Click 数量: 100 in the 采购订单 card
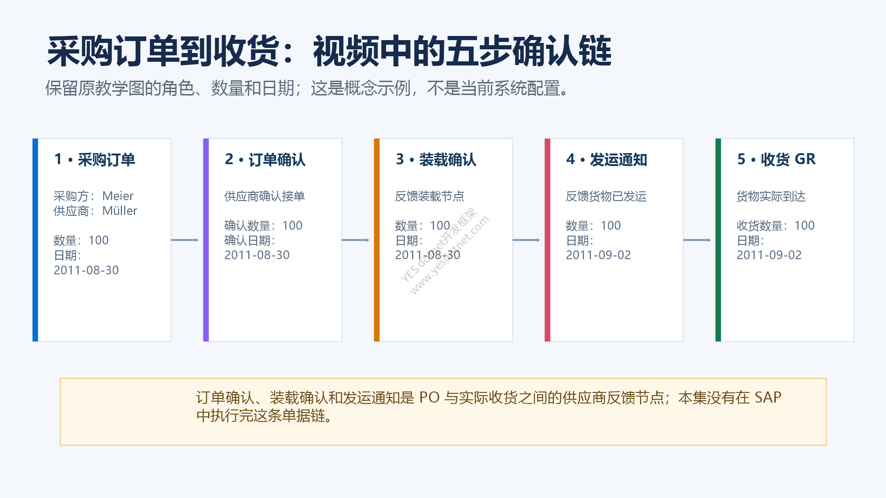Screen dimensions: 886x498 coord(81,240)
